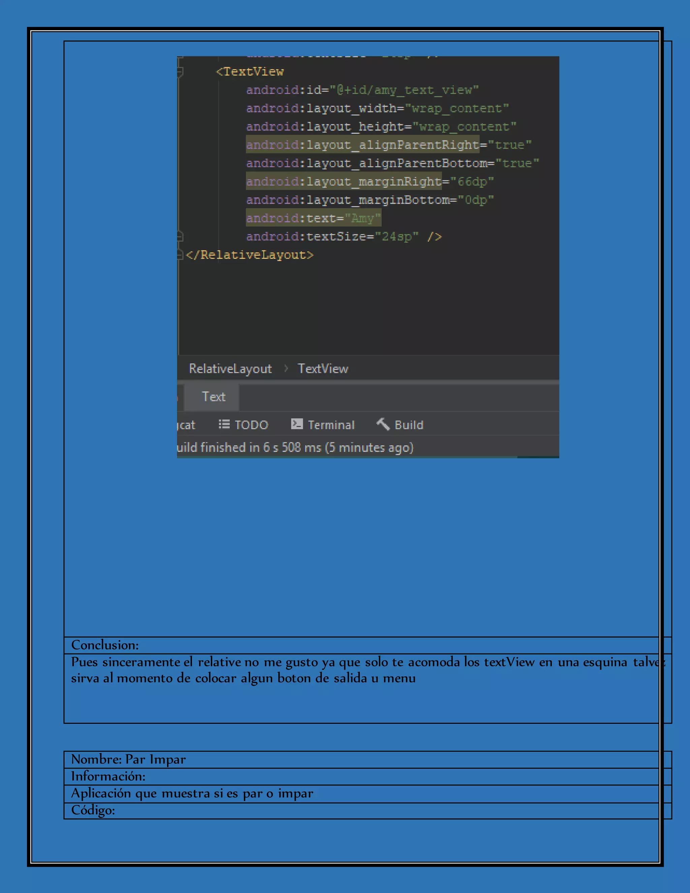
Task: Click the Nombre: Par Impar row
Action: click(x=368, y=759)
